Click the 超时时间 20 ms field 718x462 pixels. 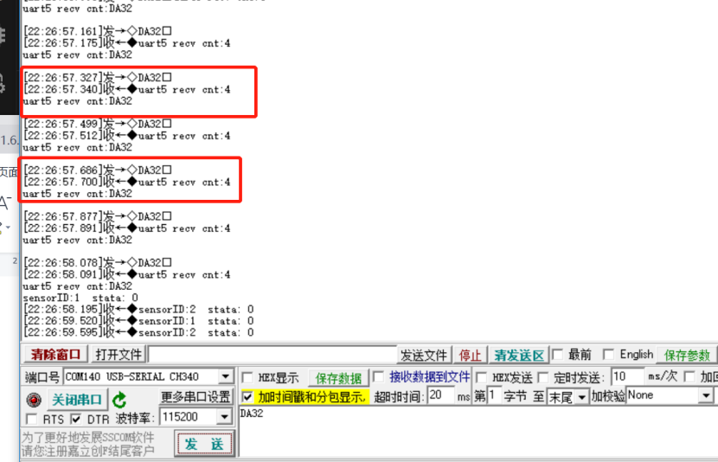tap(440, 395)
